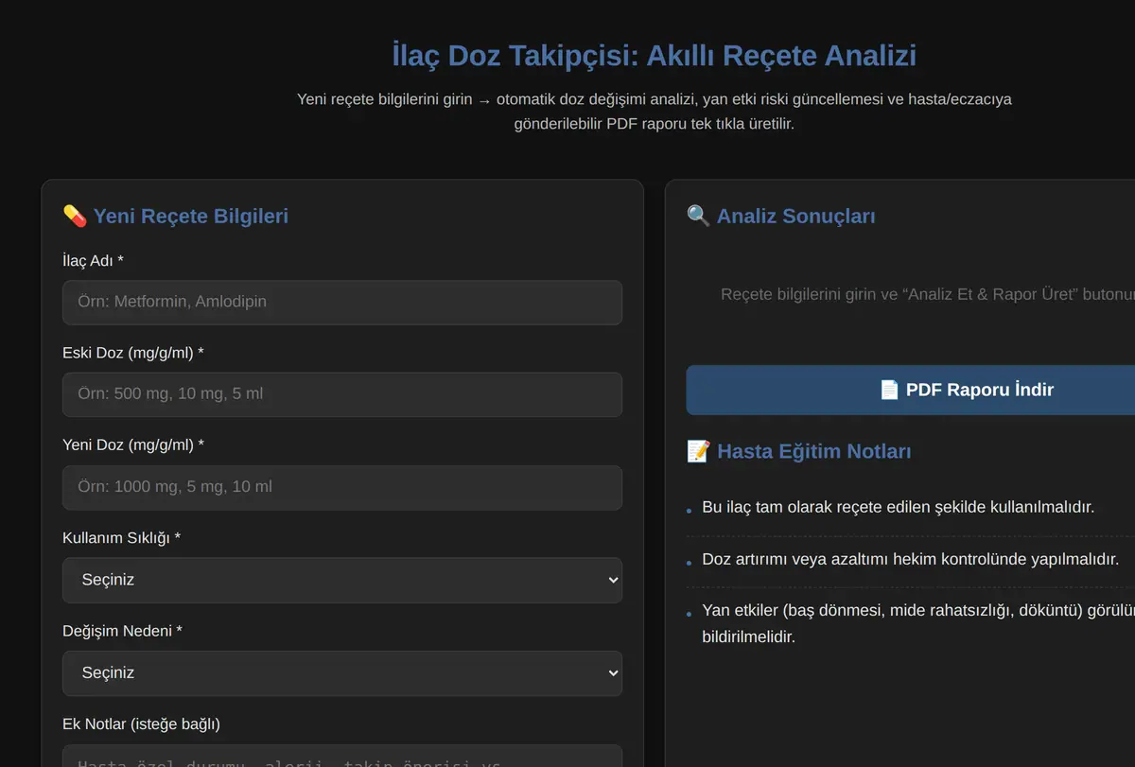1135x767 pixels.
Task: Click the pill icon beside Yeni Reçete Bilgileri
Action: click(x=75, y=216)
